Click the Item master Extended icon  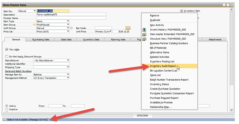(x=144, y=34)
